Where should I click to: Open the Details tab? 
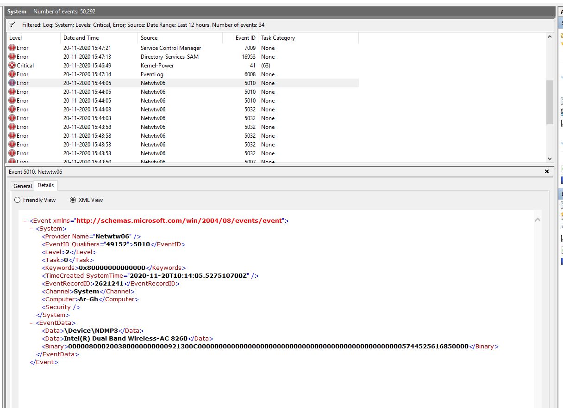coord(46,185)
